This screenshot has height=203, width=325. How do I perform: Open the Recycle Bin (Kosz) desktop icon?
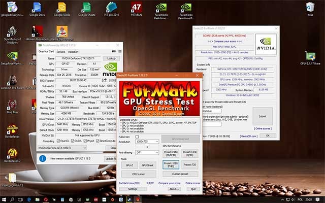pos(310,9)
